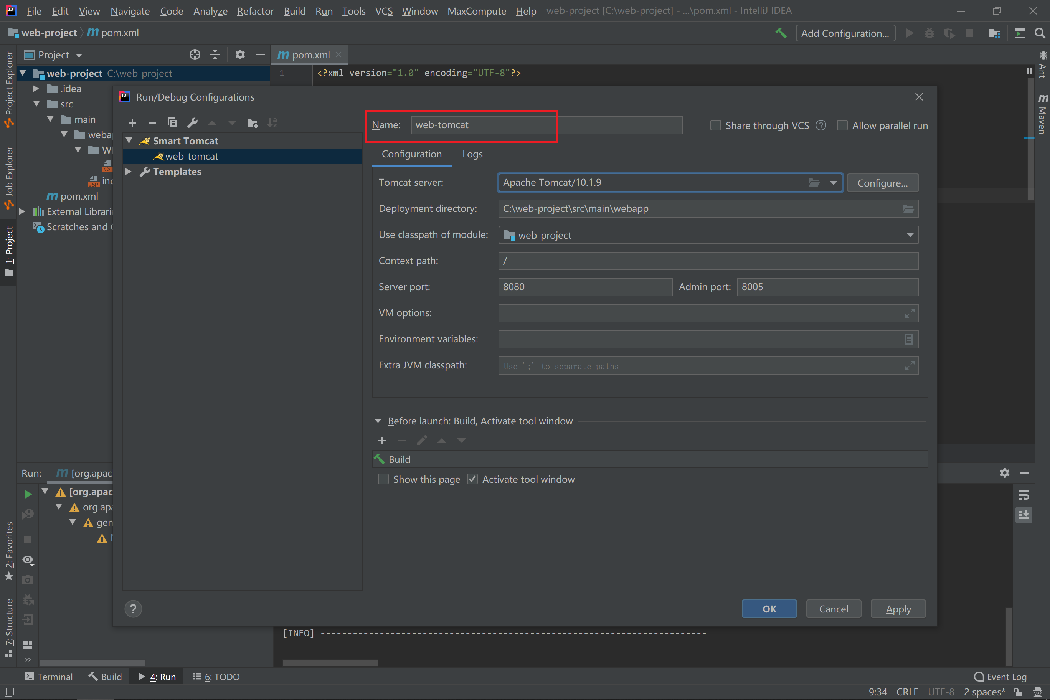
Task: Open the search everywhere magnifier icon
Action: (x=1040, y=33)
